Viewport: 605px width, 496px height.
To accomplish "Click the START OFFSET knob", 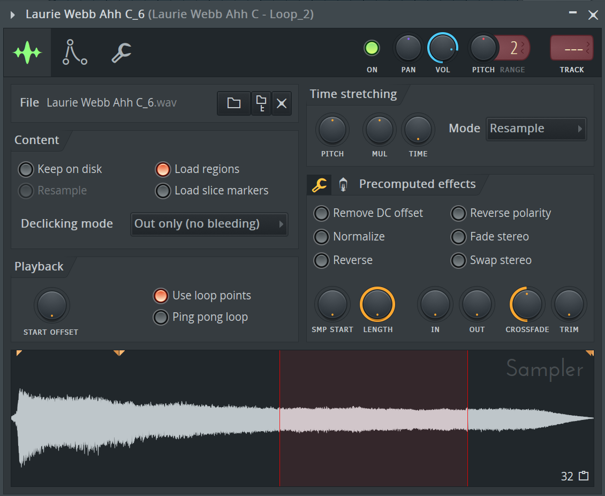I will click(x=52, y=305).
